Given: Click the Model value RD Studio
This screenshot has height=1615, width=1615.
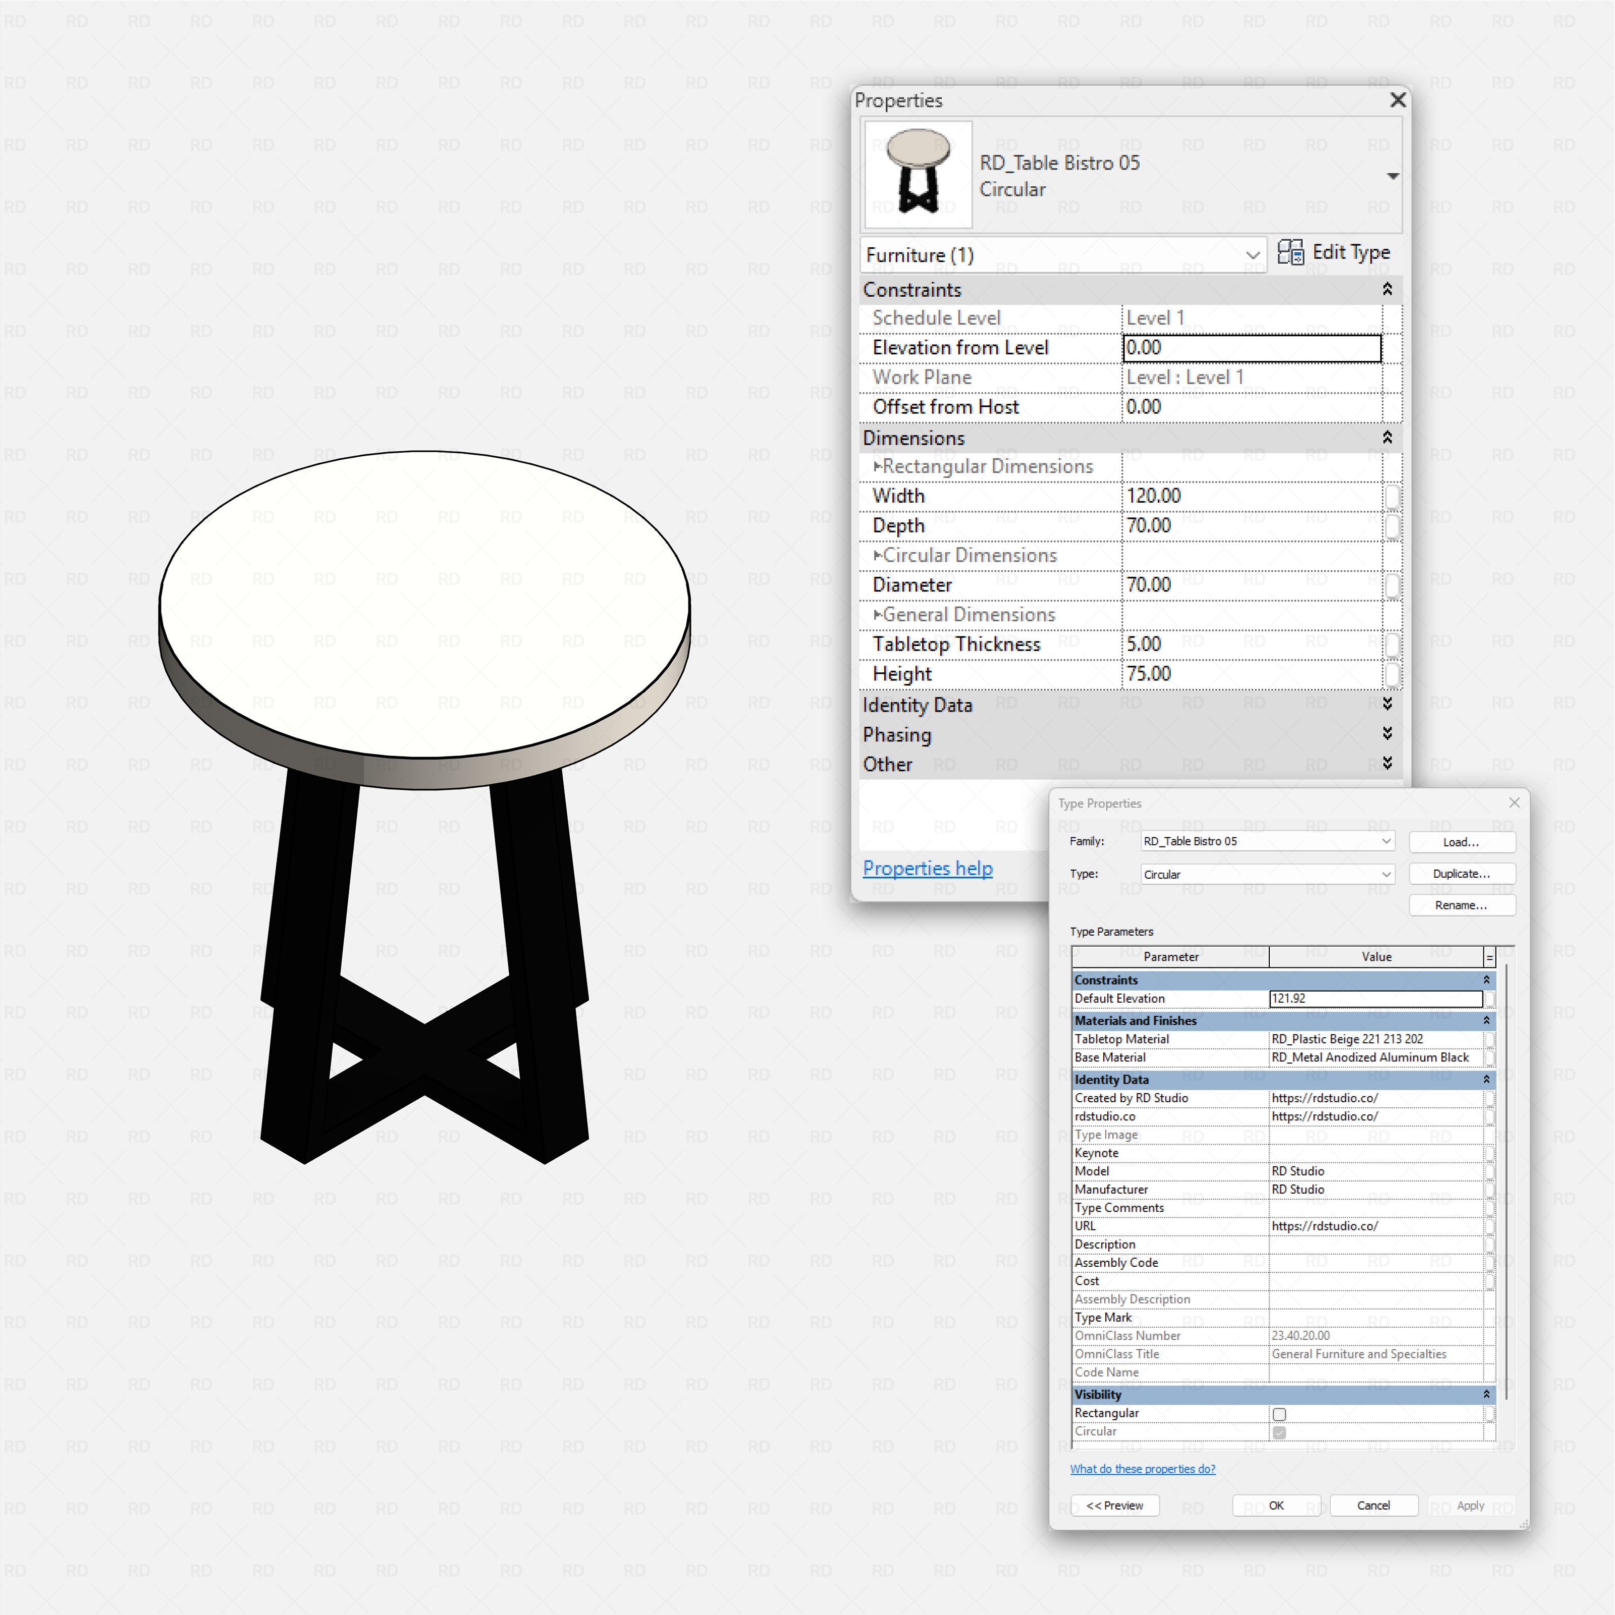Looking at the screenshot, I should (1376, 1171).
